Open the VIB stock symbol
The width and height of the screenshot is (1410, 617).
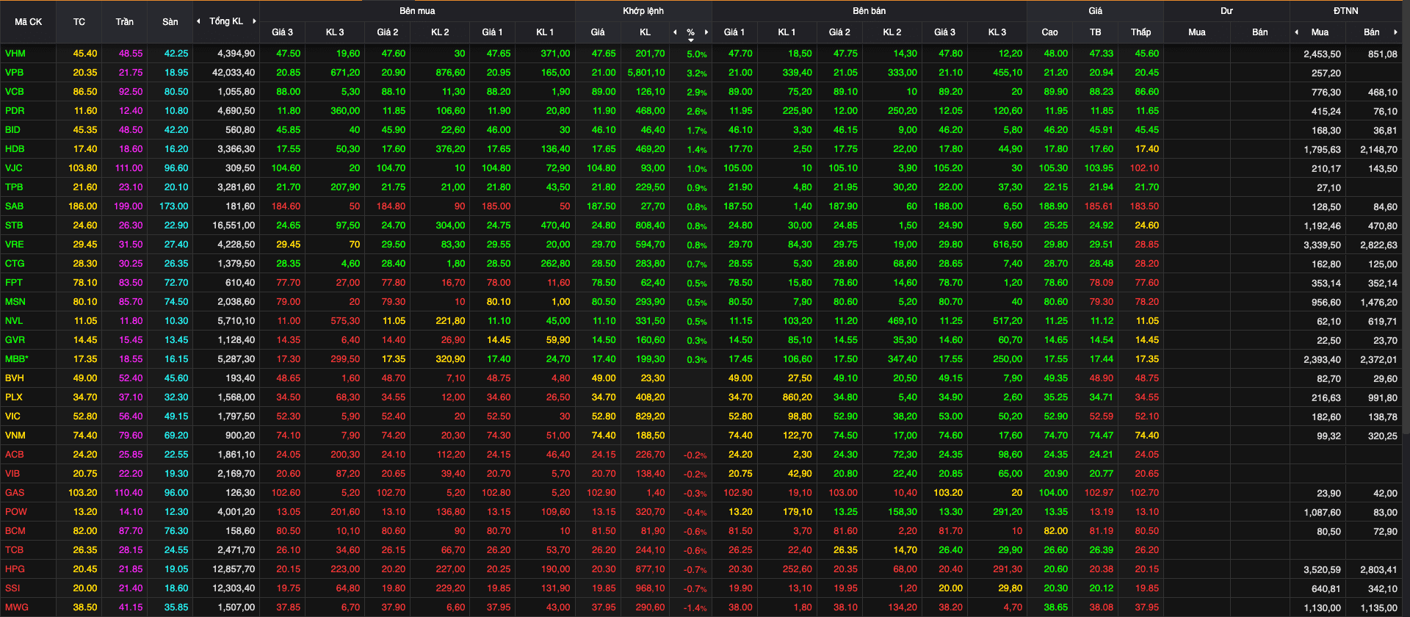[12, 474]
